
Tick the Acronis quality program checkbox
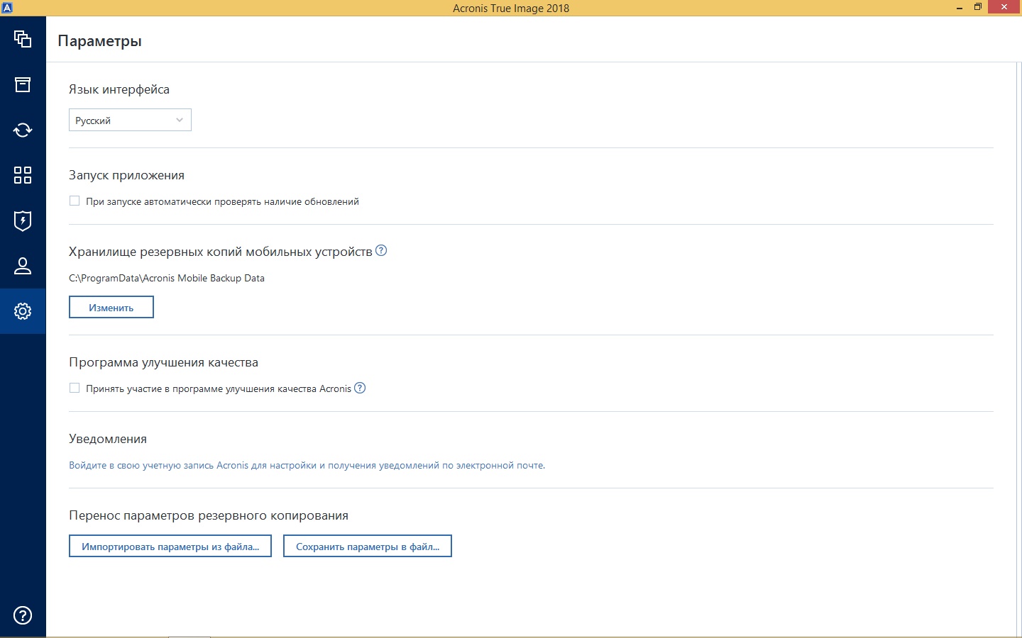coord(75,388)
